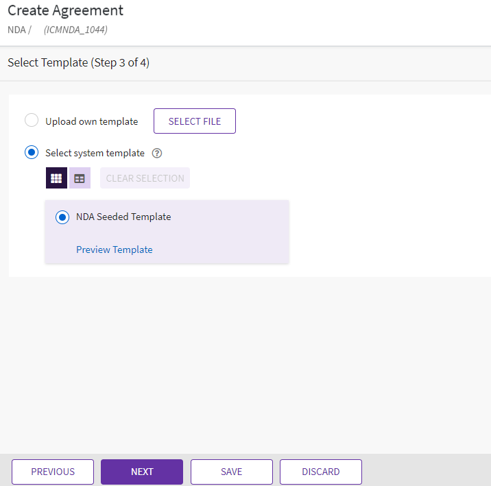Switch to grid tile view
This screenshot has height=486, width=491.
56,178
